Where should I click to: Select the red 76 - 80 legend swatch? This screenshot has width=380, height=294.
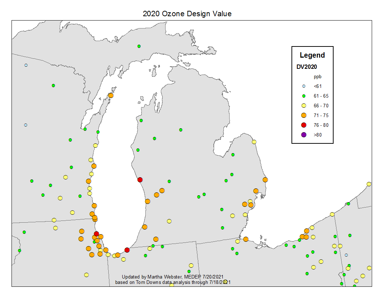(x=304, y=125)
